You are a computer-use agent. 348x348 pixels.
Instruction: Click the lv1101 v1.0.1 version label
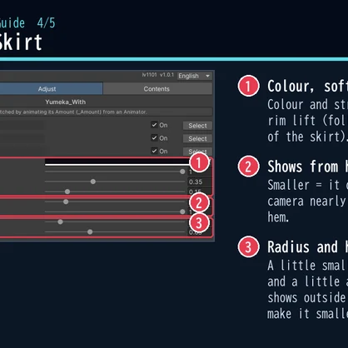tap(157, 75)
